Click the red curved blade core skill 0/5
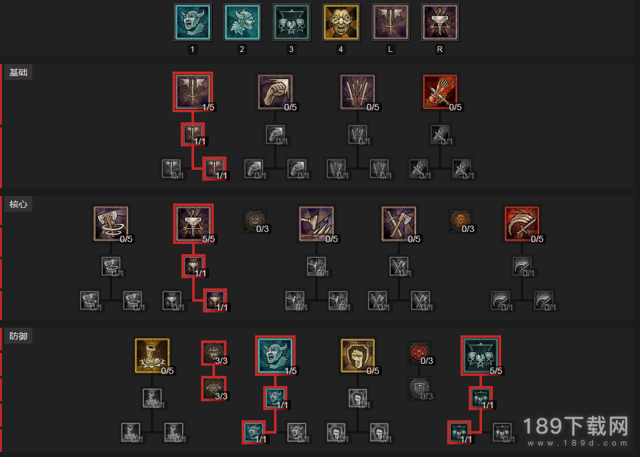The height and width of the screenshot is (457, 640). point(522,224)
